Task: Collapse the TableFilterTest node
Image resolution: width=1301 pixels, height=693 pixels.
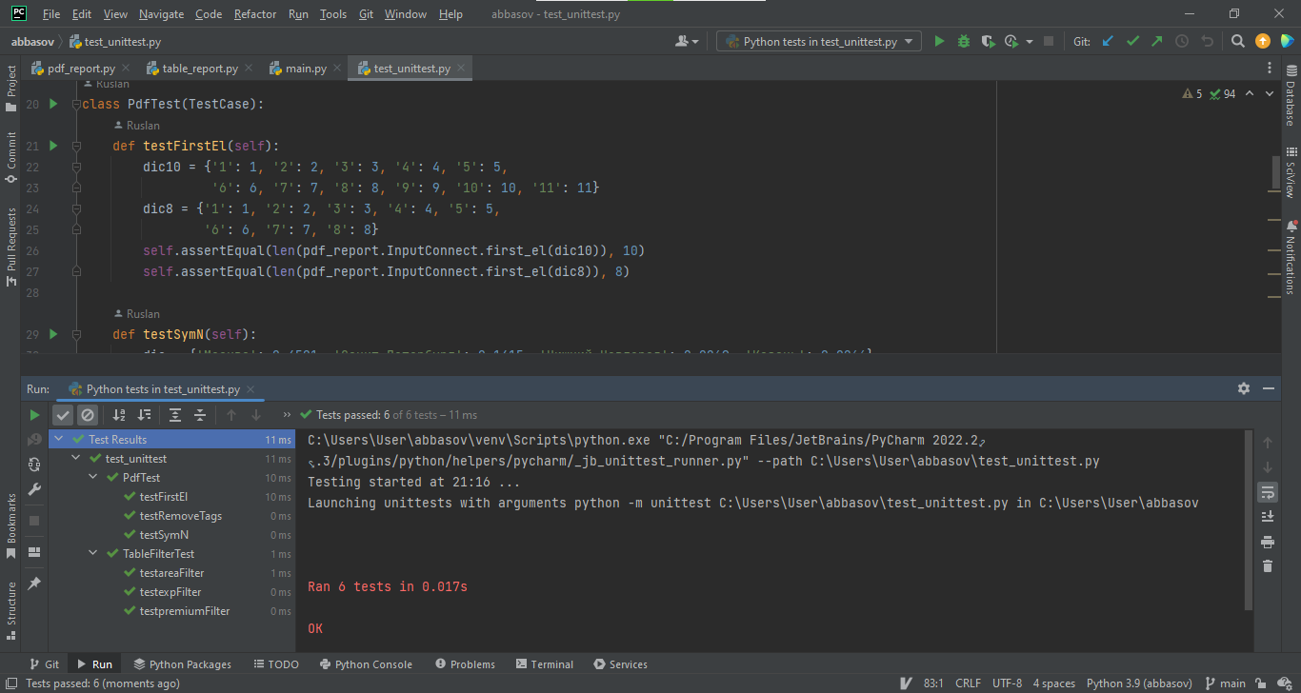Action: click(x=91, y=553)
